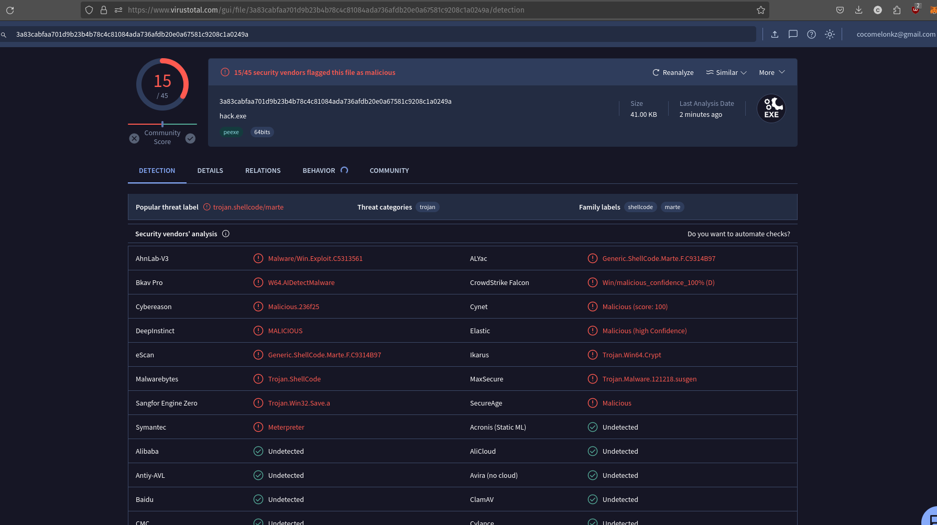Click the DeepInstinct MALICIOUS result
This screenshot has height=525, width=937.
pos(285,331)
